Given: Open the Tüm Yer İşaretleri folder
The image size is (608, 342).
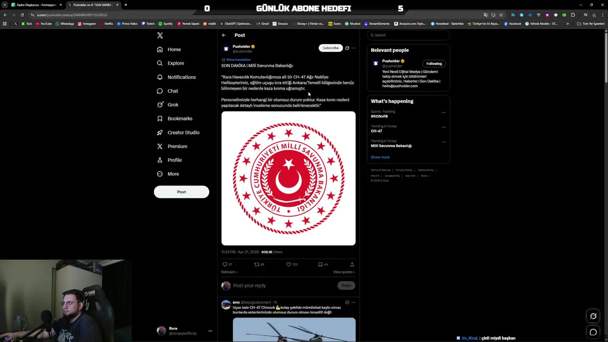Looking at the screenshot, I should tap(590, 24).
